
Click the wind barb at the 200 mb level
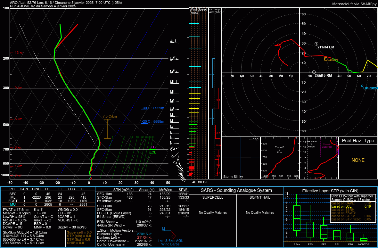(x=174, y=59)
